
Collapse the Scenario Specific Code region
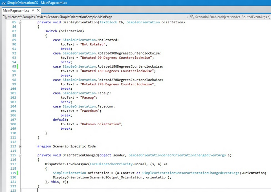pyautogui.click(x=20, y=146)
